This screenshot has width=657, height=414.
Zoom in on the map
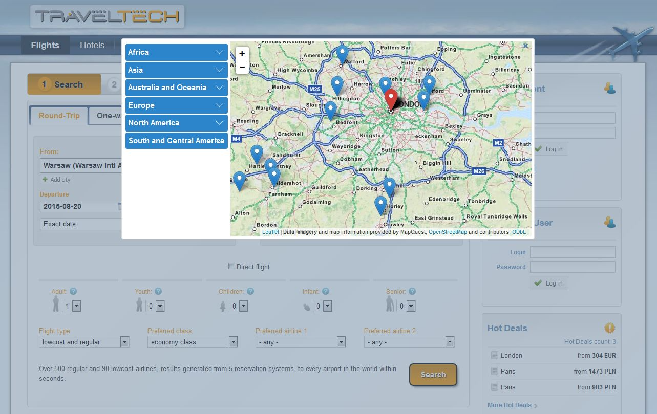click(x=242, y=53)
